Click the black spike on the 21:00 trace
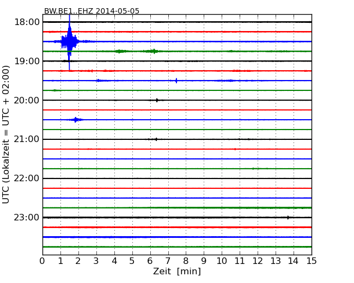The height and width of the screenshot is (283, 354). [x=156, y=139]
